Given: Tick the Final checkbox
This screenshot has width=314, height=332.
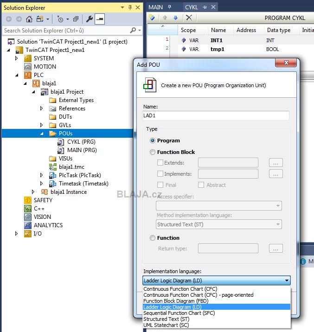Looking at the screenshot, I should point(160,185).
